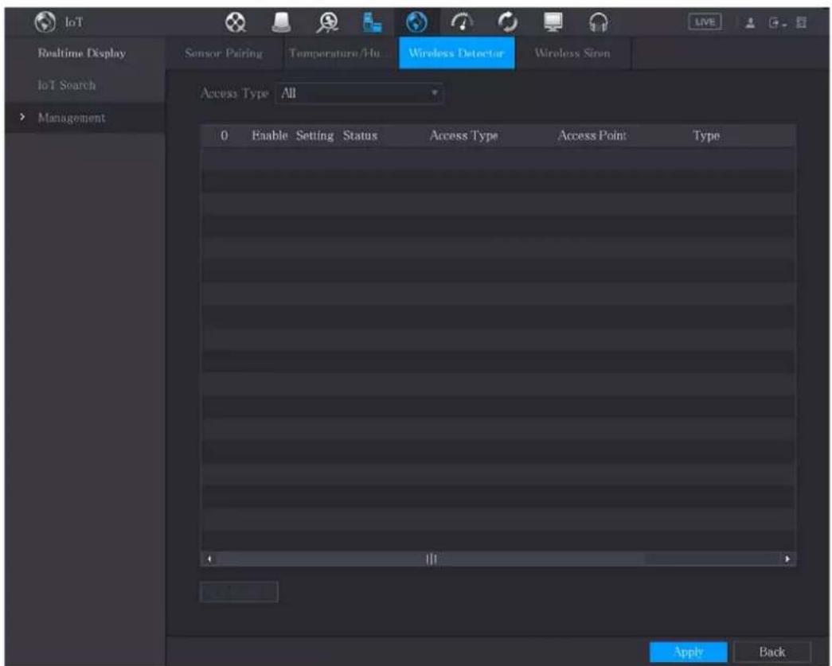Screen dimensions: 832x666
Task: Click the LIVE view button
Action: tap(705, 22)
